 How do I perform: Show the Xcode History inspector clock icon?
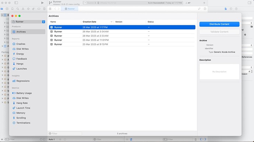[231, 9]
